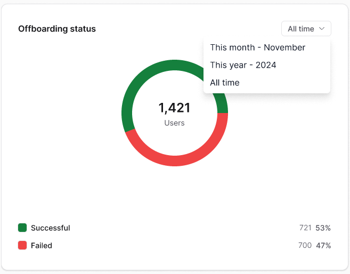The height and width of the screenshot is (274, 350).
Task: Click the 700 failed count
Action: pyautogui.click(x=305, y=245)
